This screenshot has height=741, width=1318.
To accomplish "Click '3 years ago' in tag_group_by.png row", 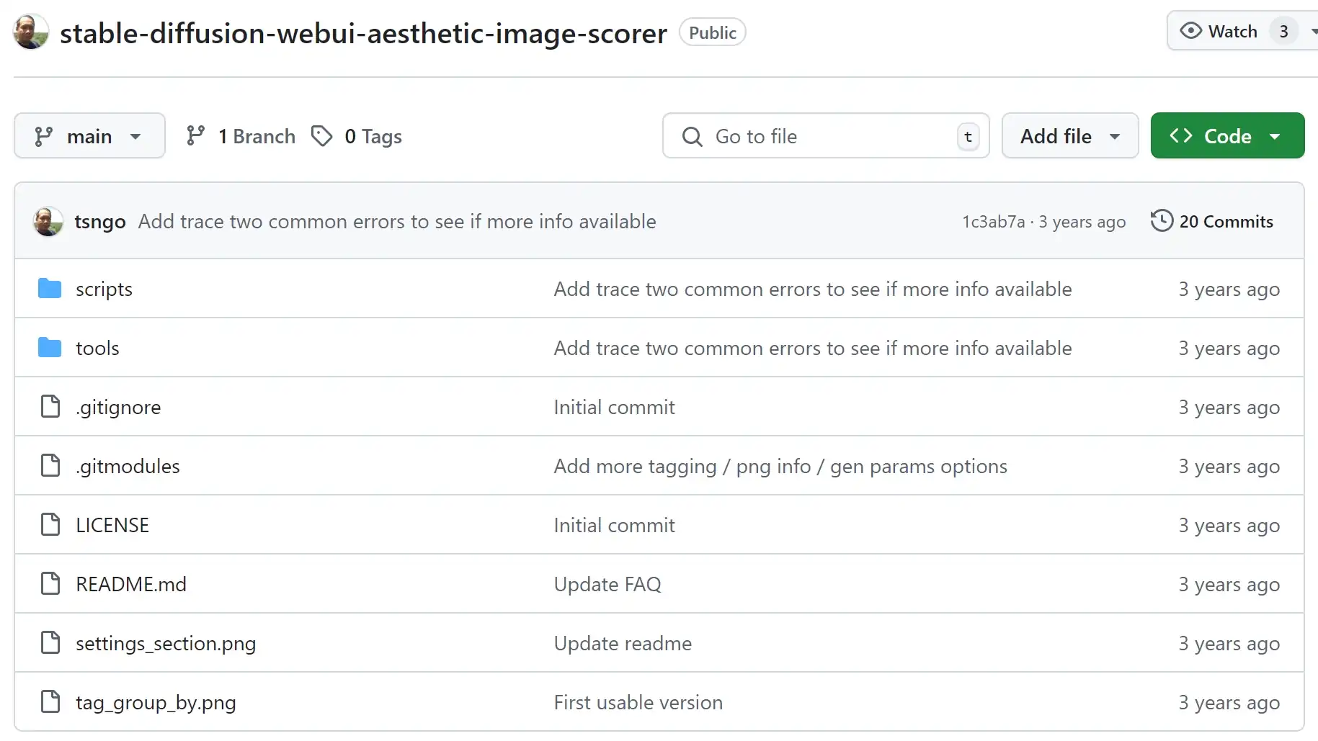I will pyautogui.click(x=1229, y=702).
